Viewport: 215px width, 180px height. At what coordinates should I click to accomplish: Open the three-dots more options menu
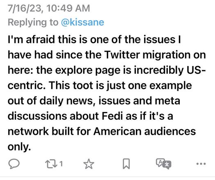pos(201,164)
